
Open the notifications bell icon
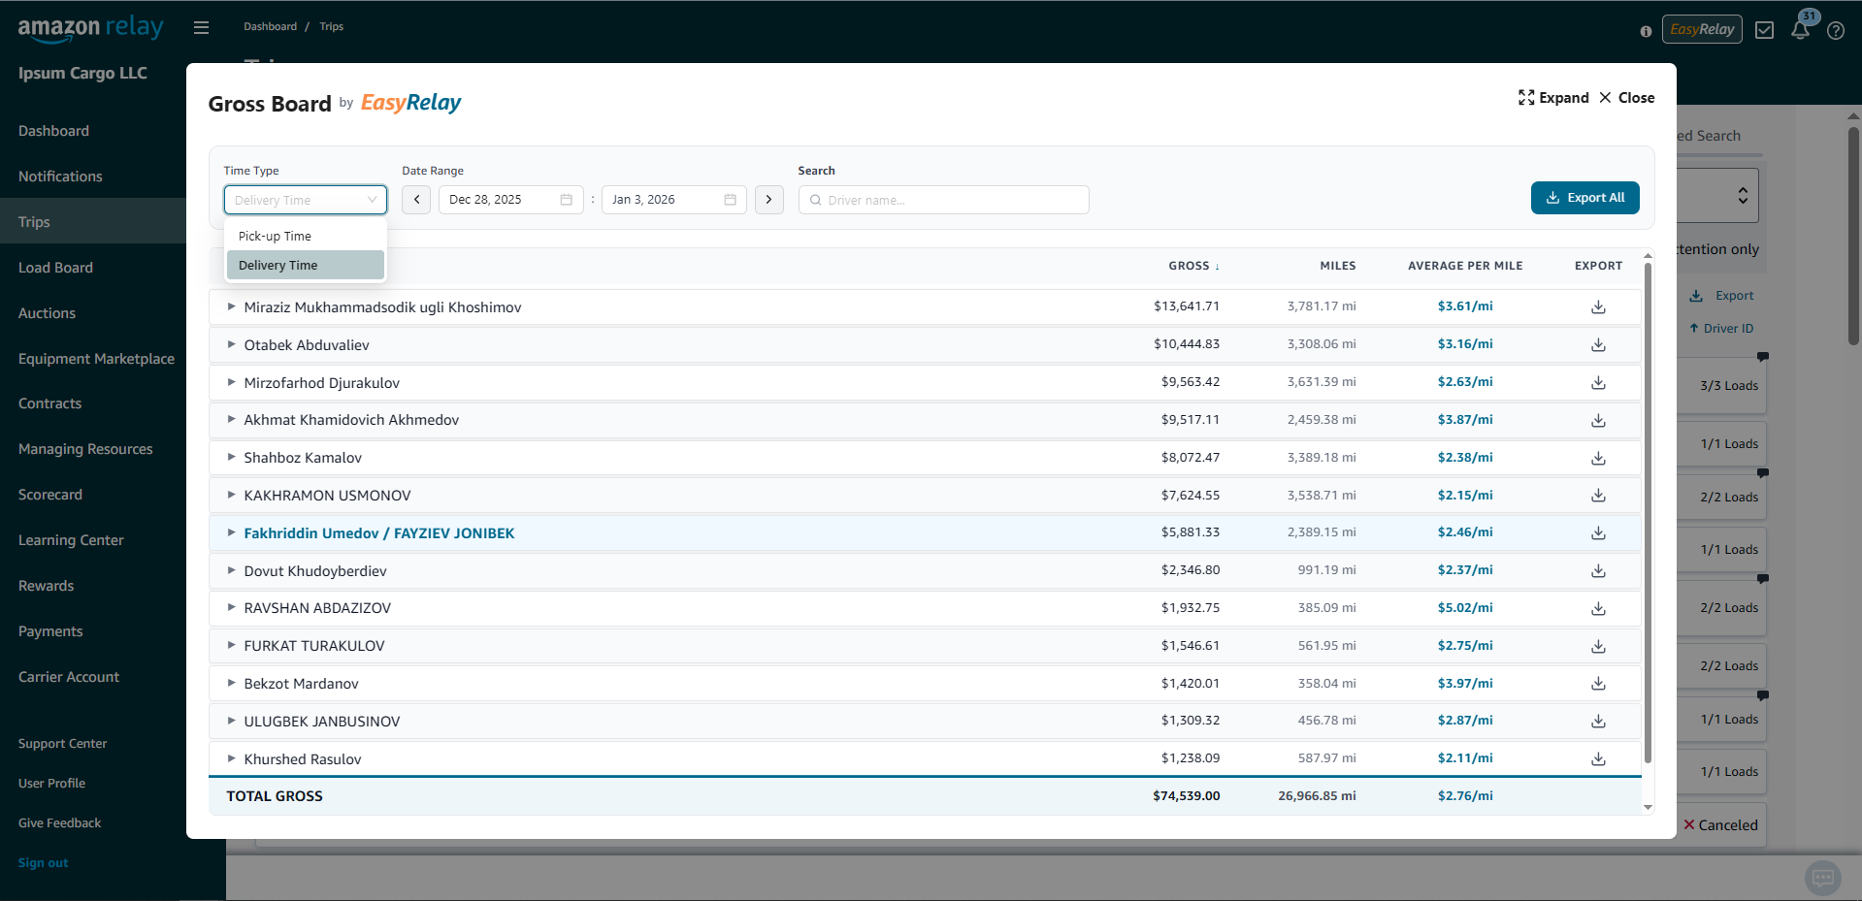coord(1800,30)
